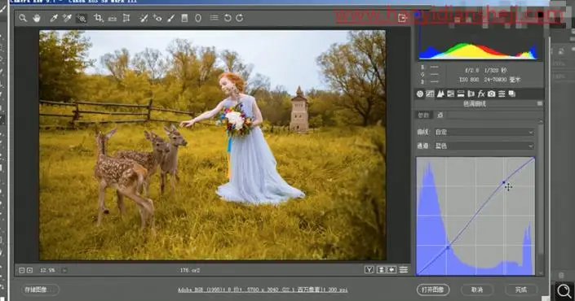
Task: Click the upper blue curve control point
Action: pos(504,182)
